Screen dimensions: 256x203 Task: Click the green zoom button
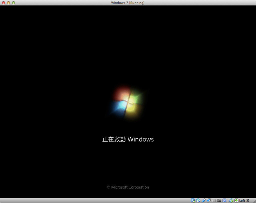(x=13, y=3)
